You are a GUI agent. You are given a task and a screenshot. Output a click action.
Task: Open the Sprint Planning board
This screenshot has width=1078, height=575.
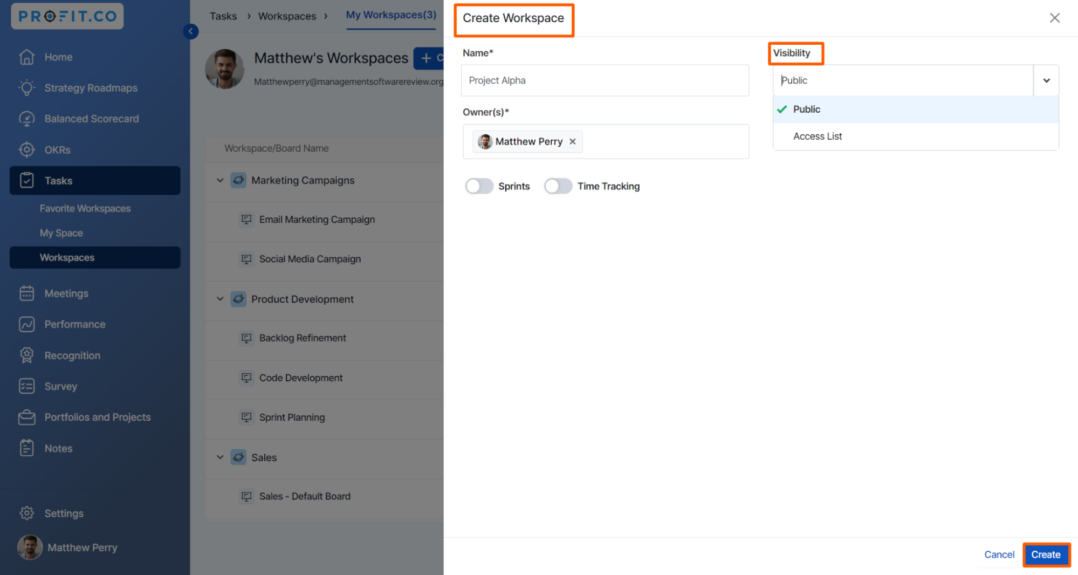292,417
